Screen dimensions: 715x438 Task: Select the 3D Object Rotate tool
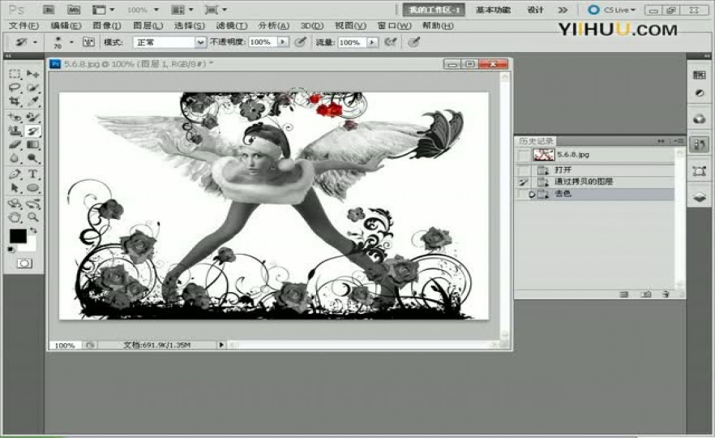click(x=15, y=204)
